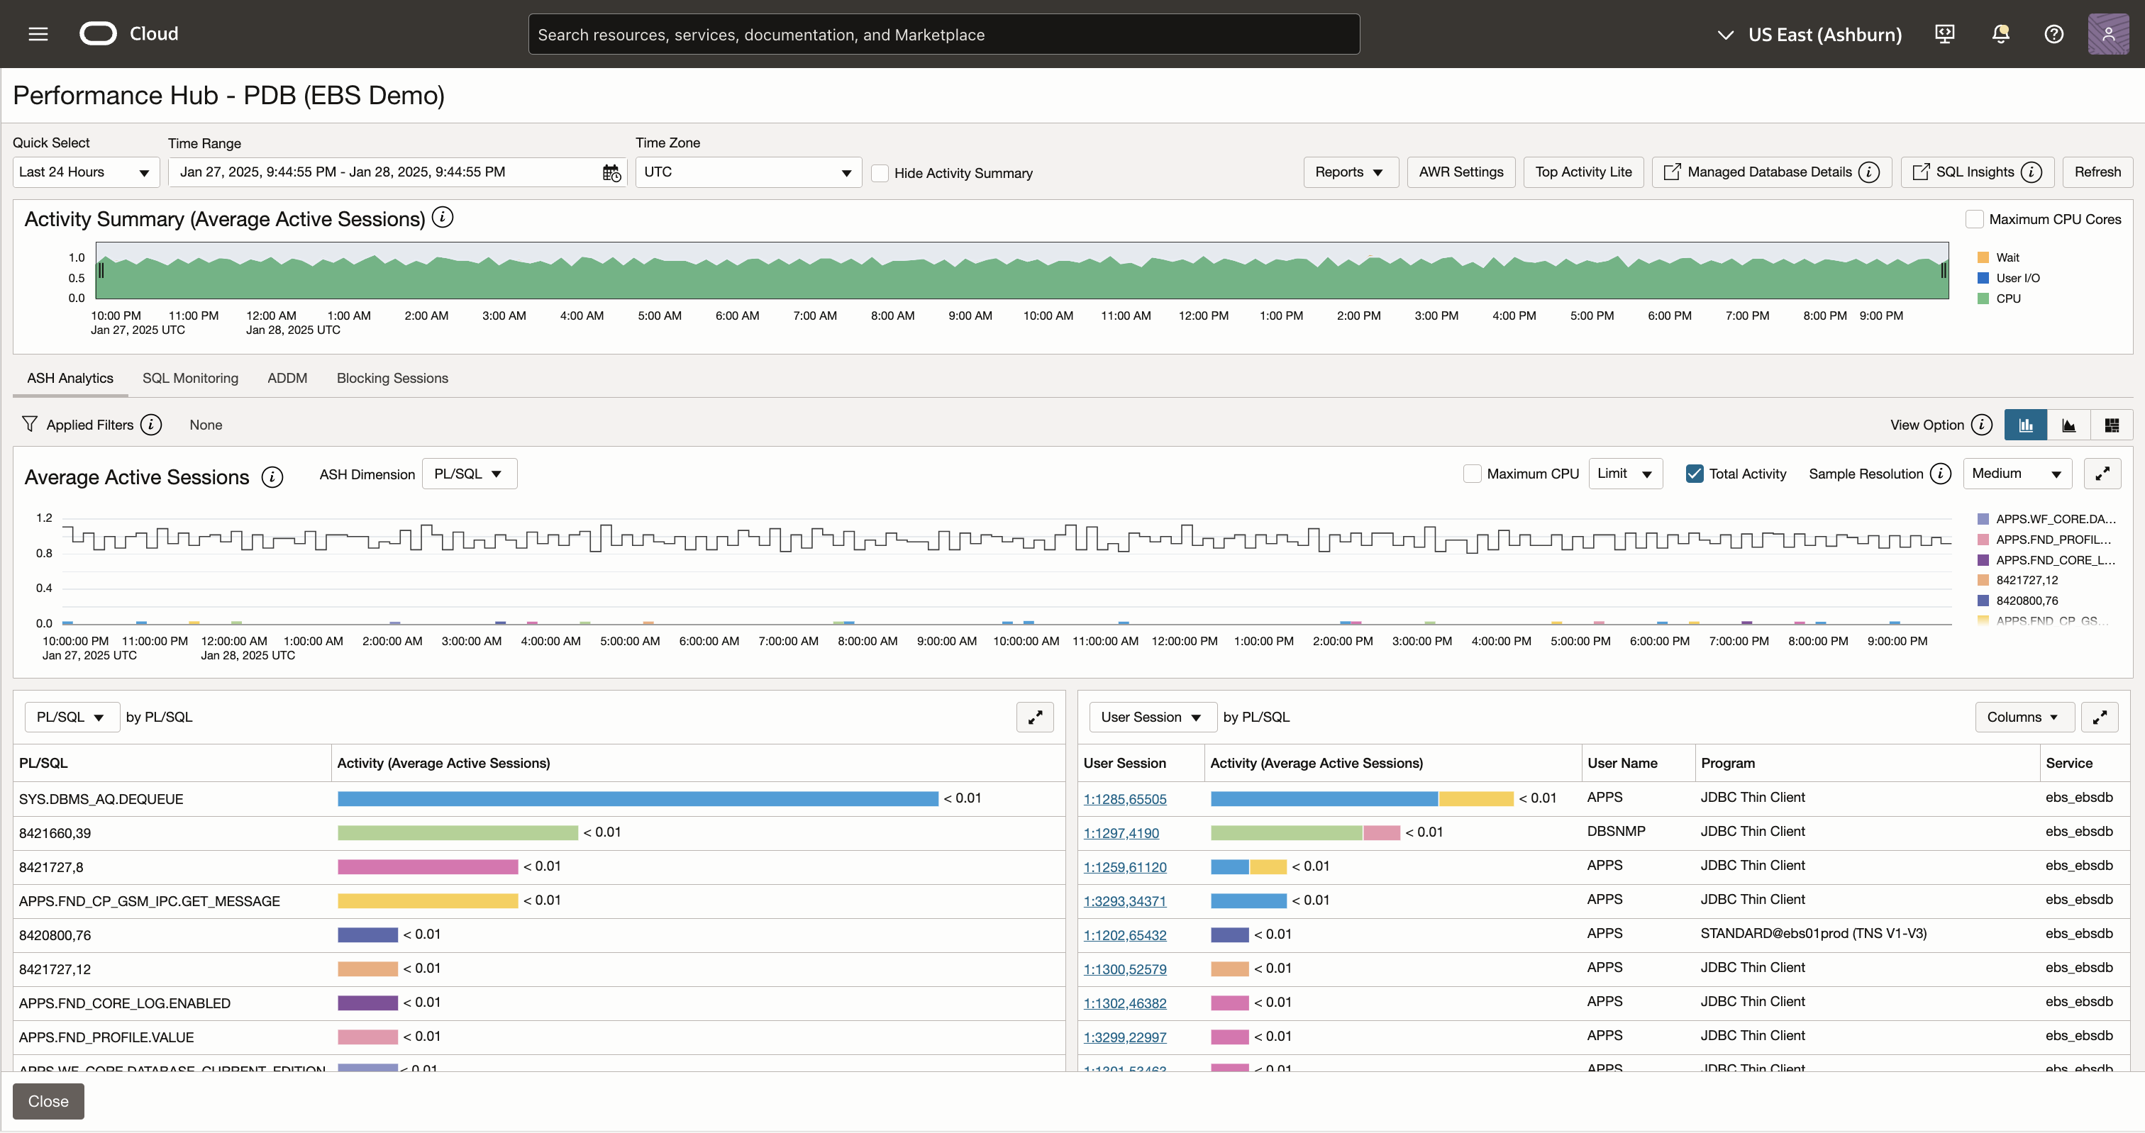This screenshot has width=2145, height=1133.
Task: Expand the User Session table panel
Action: point(2099,717)
